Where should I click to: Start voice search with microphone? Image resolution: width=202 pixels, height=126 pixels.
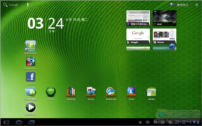point(28,5)
